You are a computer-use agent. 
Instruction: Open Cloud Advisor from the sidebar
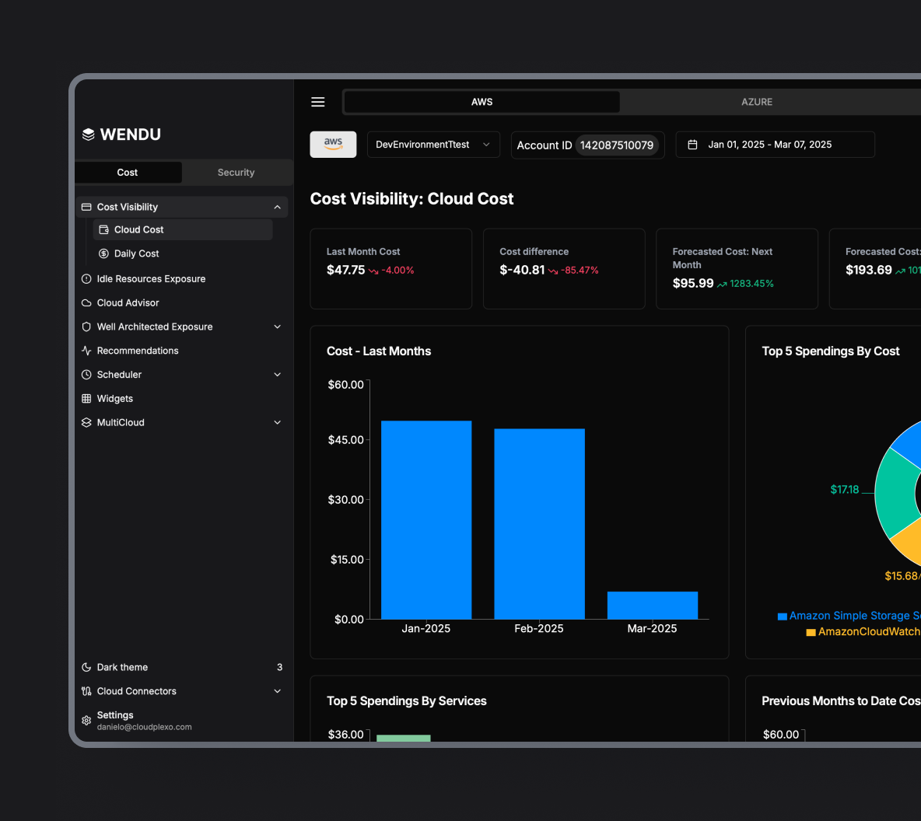coord(126,302)
